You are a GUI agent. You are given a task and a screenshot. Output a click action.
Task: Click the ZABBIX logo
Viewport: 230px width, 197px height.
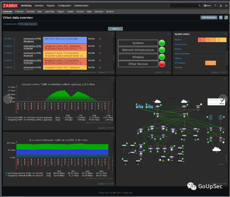point(10,6)
